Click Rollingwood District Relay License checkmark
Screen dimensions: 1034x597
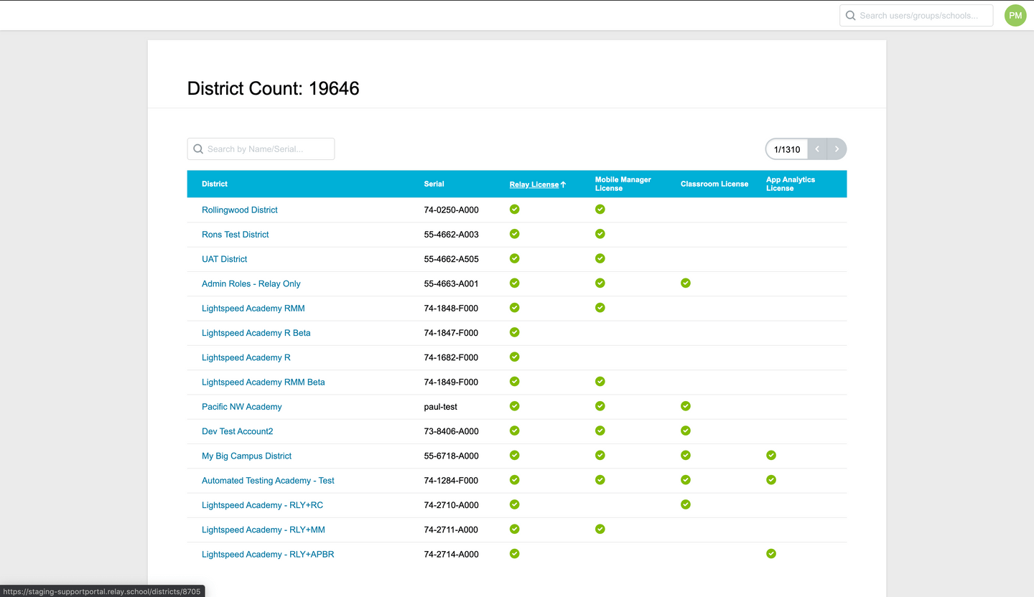514,210
